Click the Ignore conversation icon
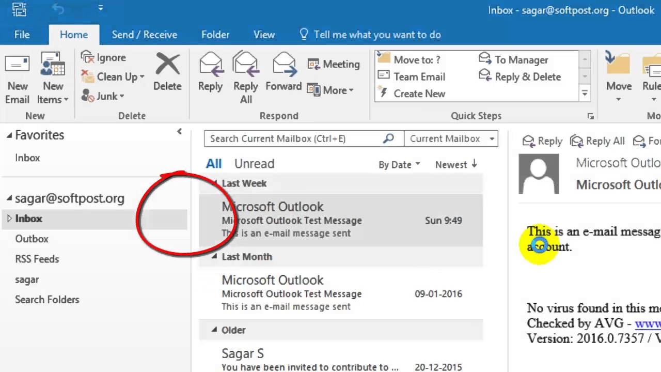 tap(88, 57)
